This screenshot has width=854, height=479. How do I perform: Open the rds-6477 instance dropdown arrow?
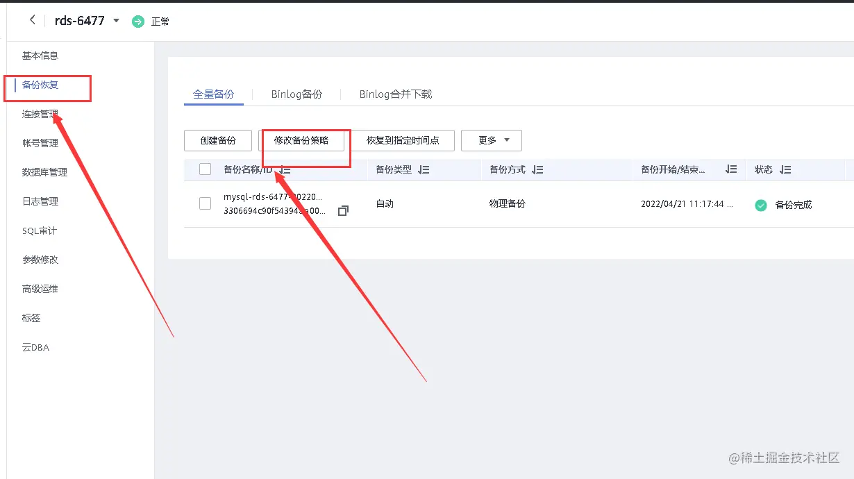[x=116, y=21]
